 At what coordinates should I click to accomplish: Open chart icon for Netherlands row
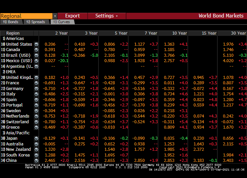coord(36,116)
